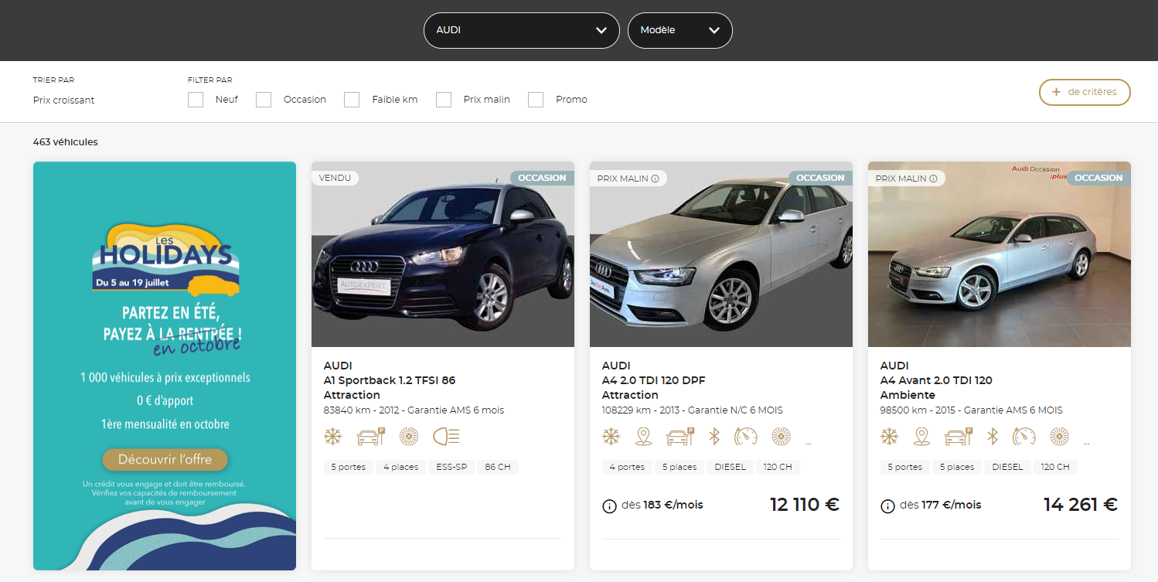Viewport: 1158px width, 582px height.
Task: Click plus icon in de critères button
Action: [1056, 92]
